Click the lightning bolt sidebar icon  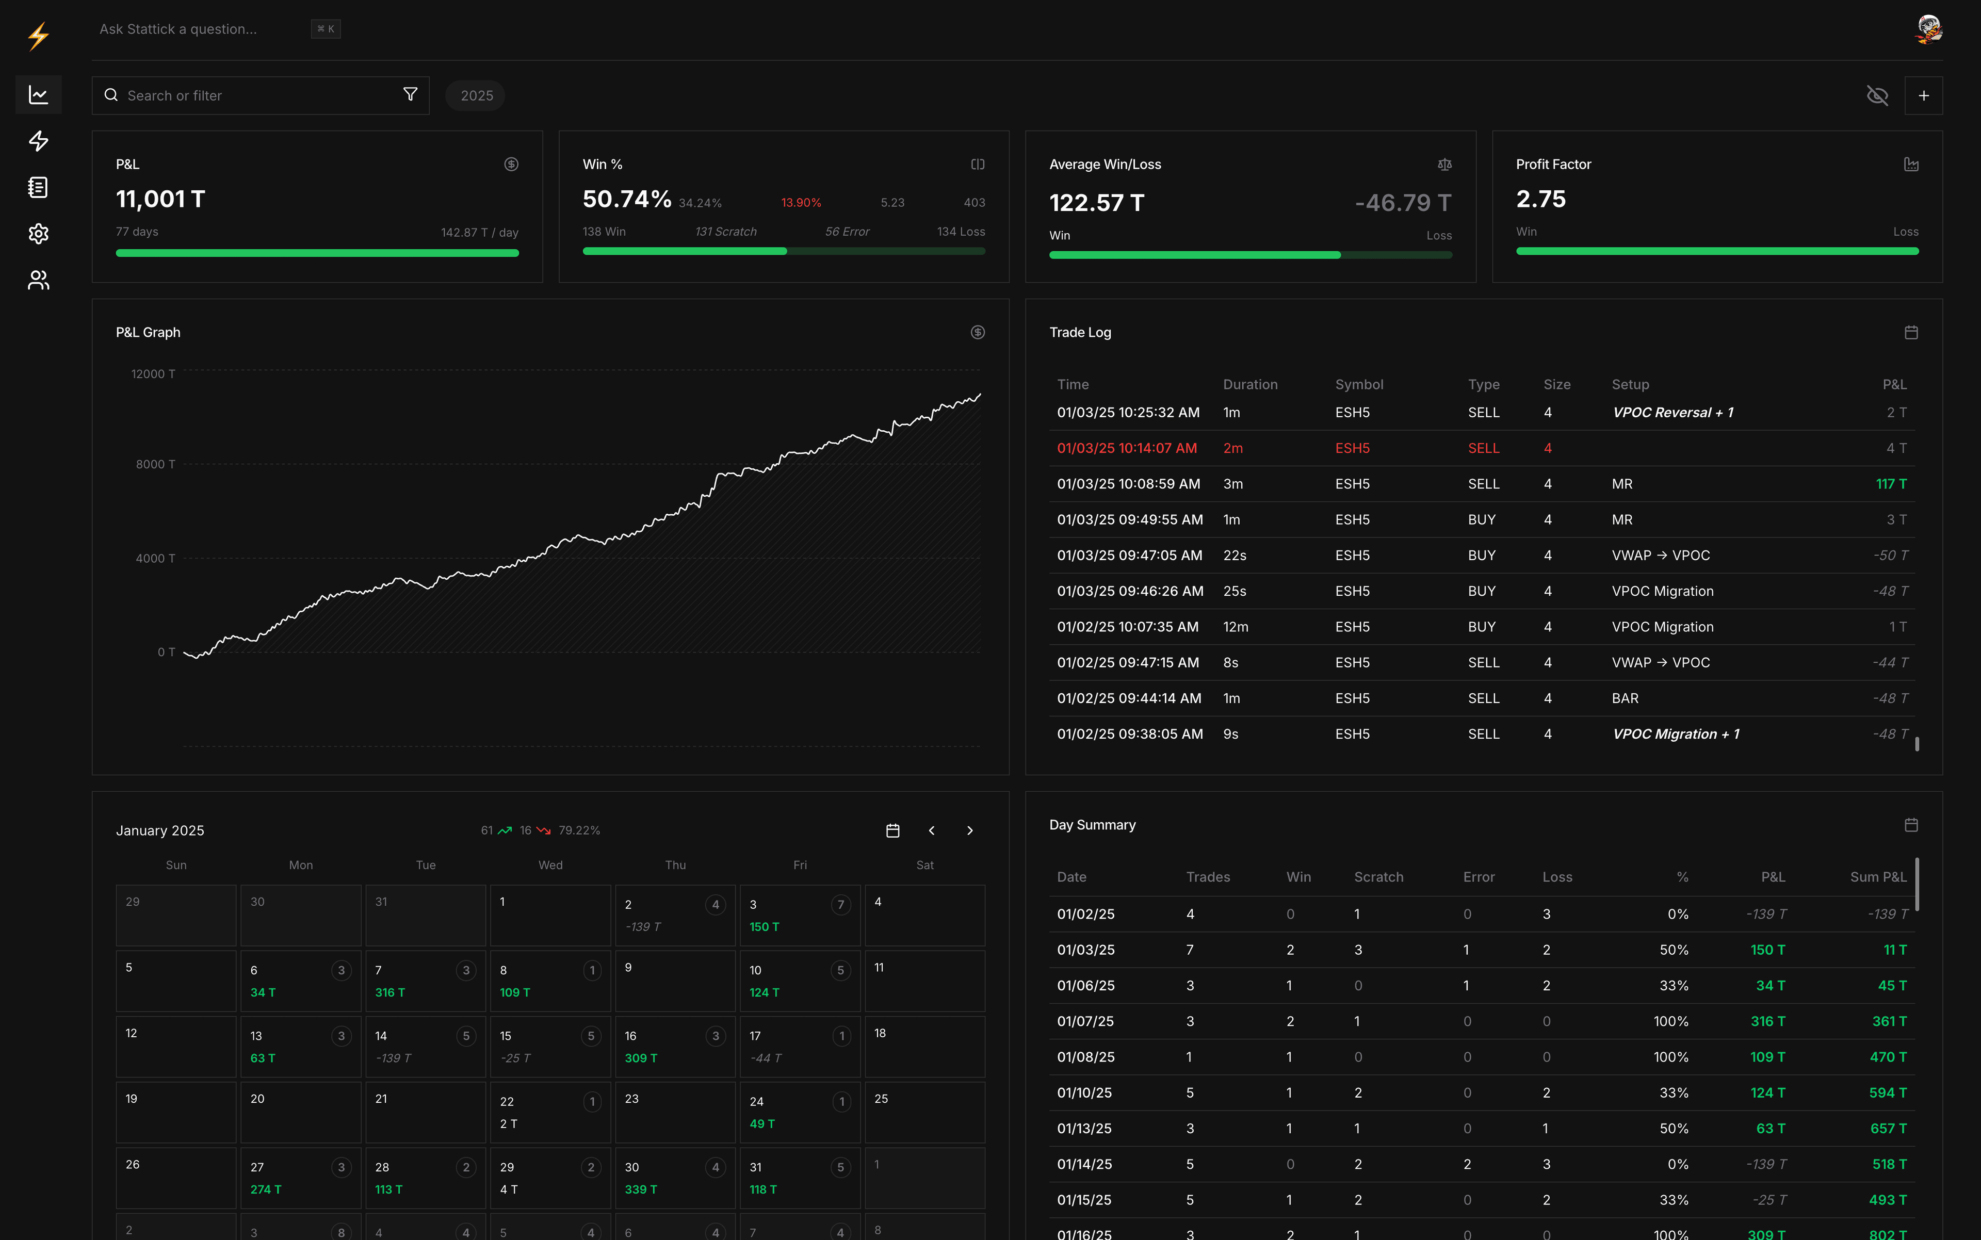(38, 141)
